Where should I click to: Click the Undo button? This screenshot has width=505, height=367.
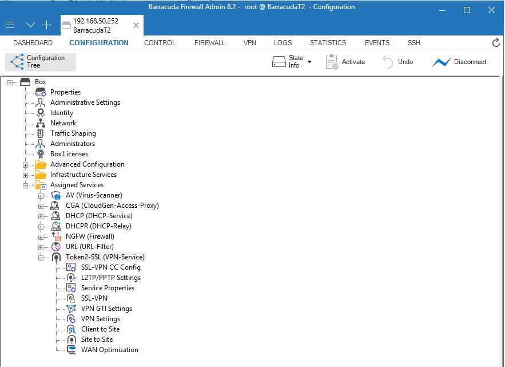397,62
